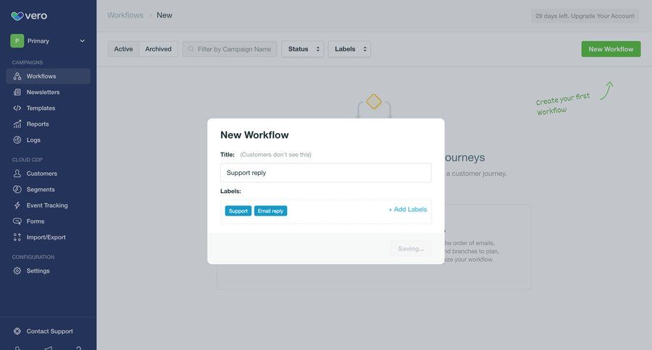Viewport: 652px width, 350px height.
Task: Click the Contact Support lifebuoy icon
Action: click(17, 331)
